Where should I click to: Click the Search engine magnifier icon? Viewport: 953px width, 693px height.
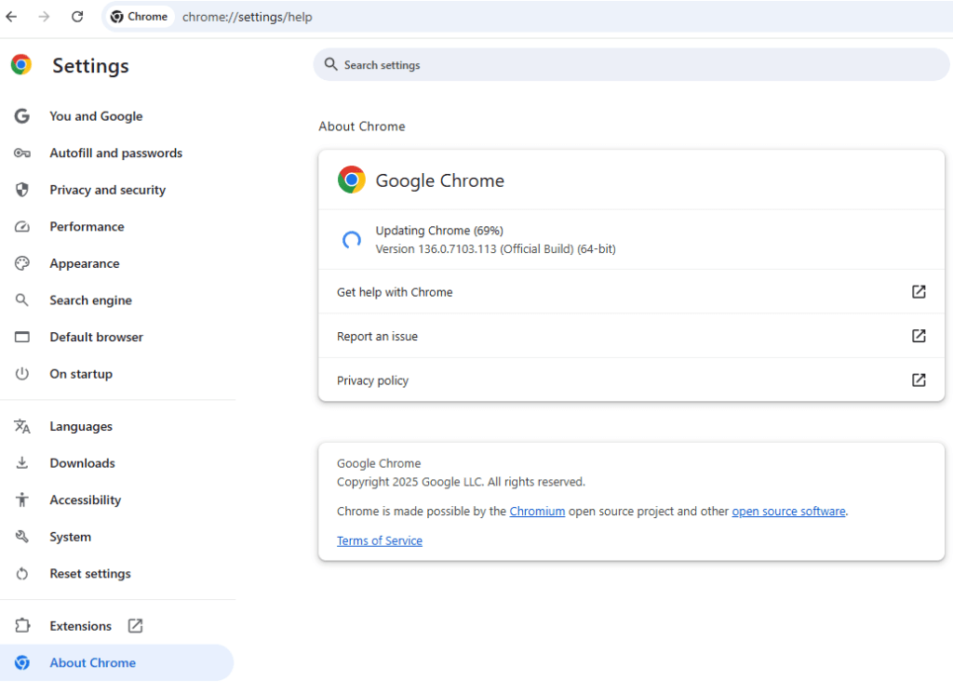(22, 300)
